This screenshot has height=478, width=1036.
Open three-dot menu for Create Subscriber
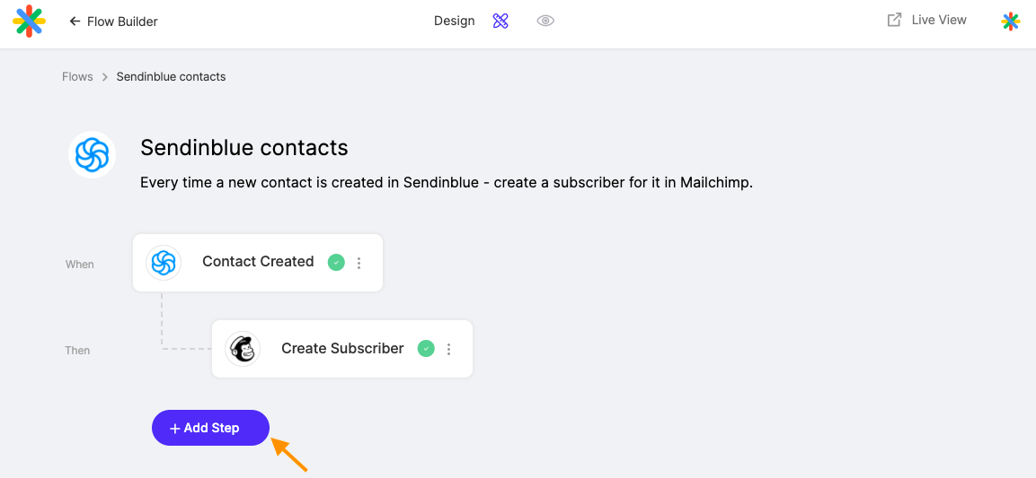448,350
